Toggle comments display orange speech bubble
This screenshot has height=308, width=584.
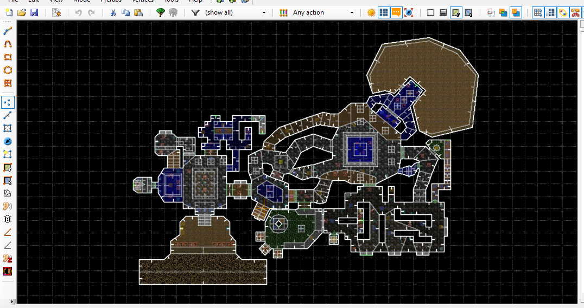(x=396, y=12)
